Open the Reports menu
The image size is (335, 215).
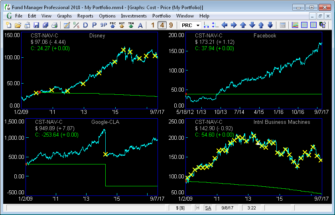[x=85, y=16]
